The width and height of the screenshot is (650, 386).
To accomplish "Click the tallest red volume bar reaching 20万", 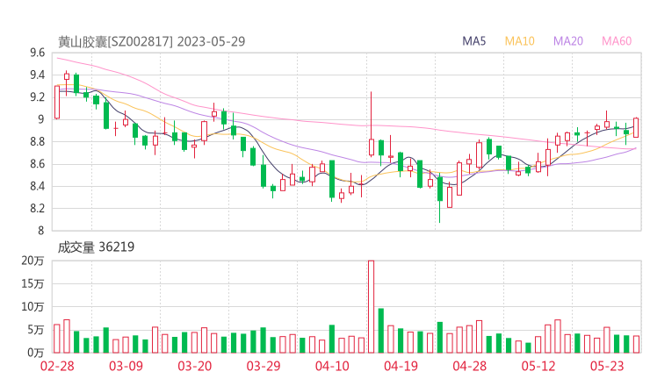I will 371,306.
